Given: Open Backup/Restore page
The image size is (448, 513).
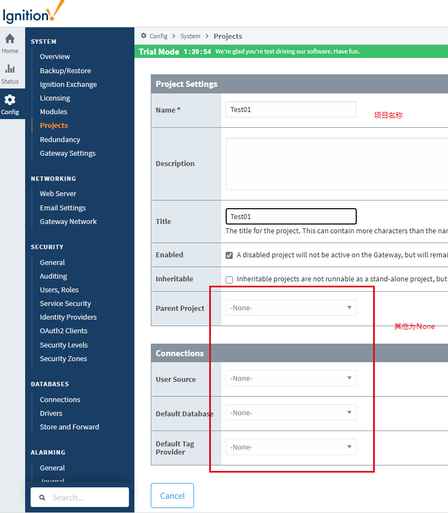Looking at the screenshot, I should click(x=66, y=70).
